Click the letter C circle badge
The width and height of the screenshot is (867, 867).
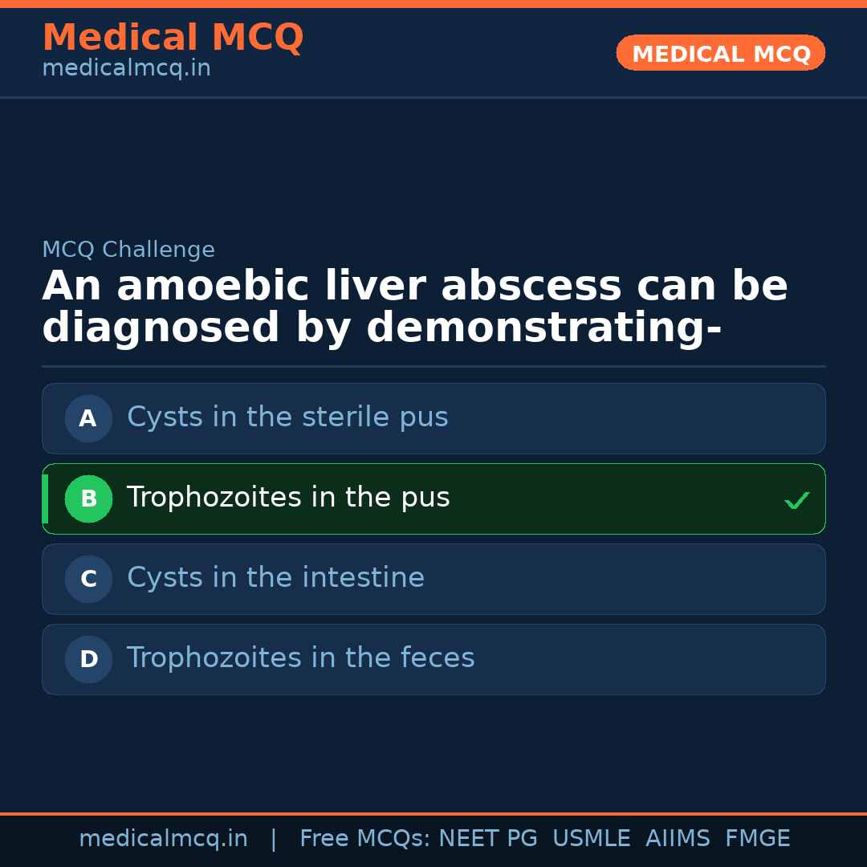click(88, 579)
